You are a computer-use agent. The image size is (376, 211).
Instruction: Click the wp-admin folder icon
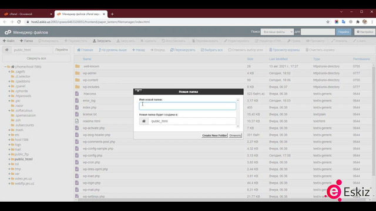tap(78, 73)
